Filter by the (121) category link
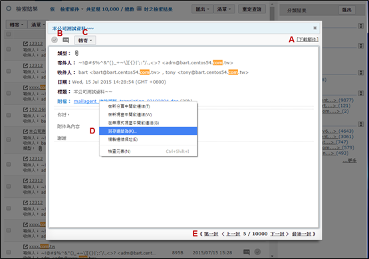Image resolution: width=369 pixels, height=259 pixels. point(336,106)
